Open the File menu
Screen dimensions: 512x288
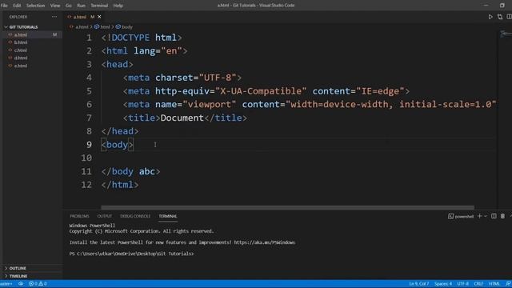[4, 6]
